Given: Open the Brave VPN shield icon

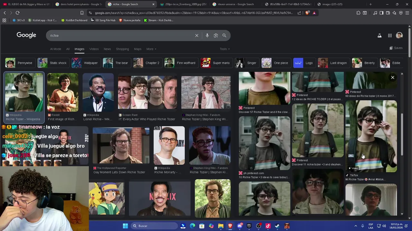Looking at the screenshot, I should [401, 13].
